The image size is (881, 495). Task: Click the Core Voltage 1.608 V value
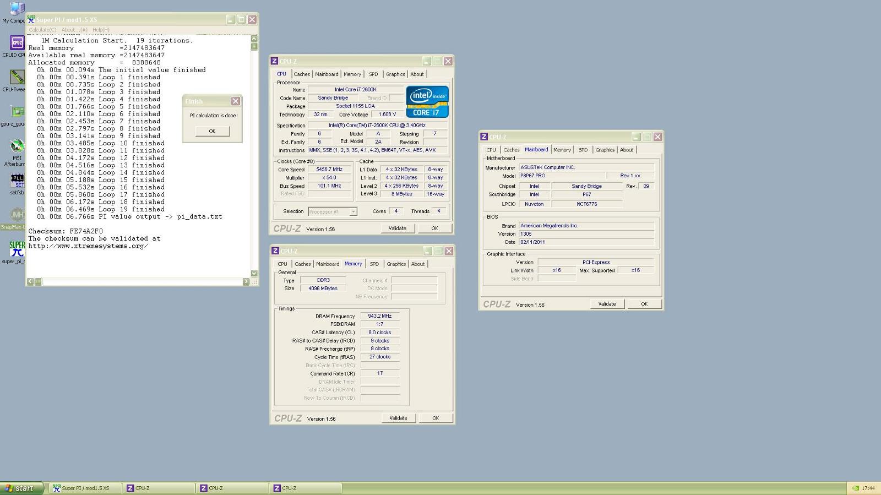(387, 115)
